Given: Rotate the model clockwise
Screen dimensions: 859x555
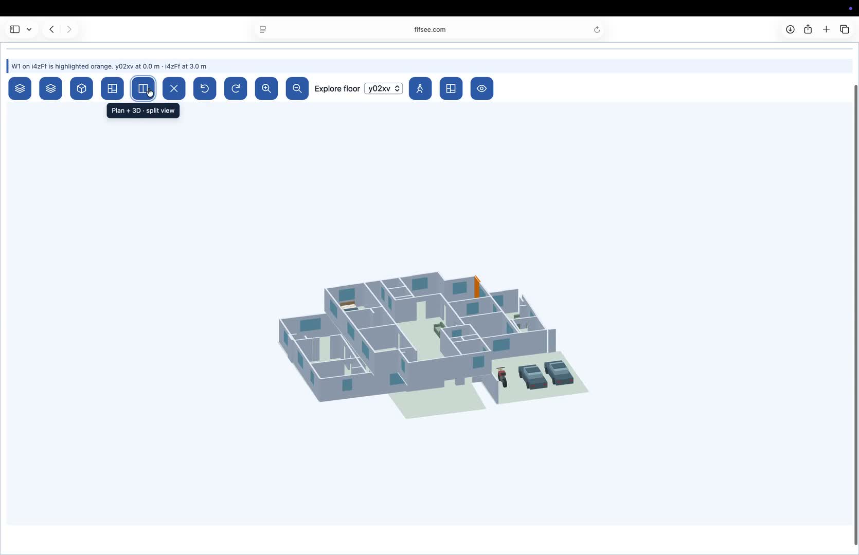Looking at the screenshot, I should pos(236,88).
